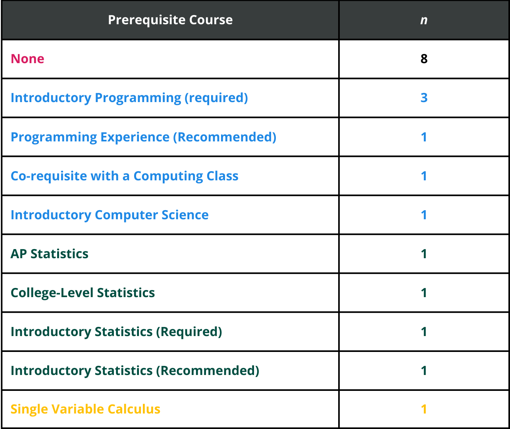Click the n column header
Image resolution: width=510 pixels, height=429 pixels.
[424, 20]
